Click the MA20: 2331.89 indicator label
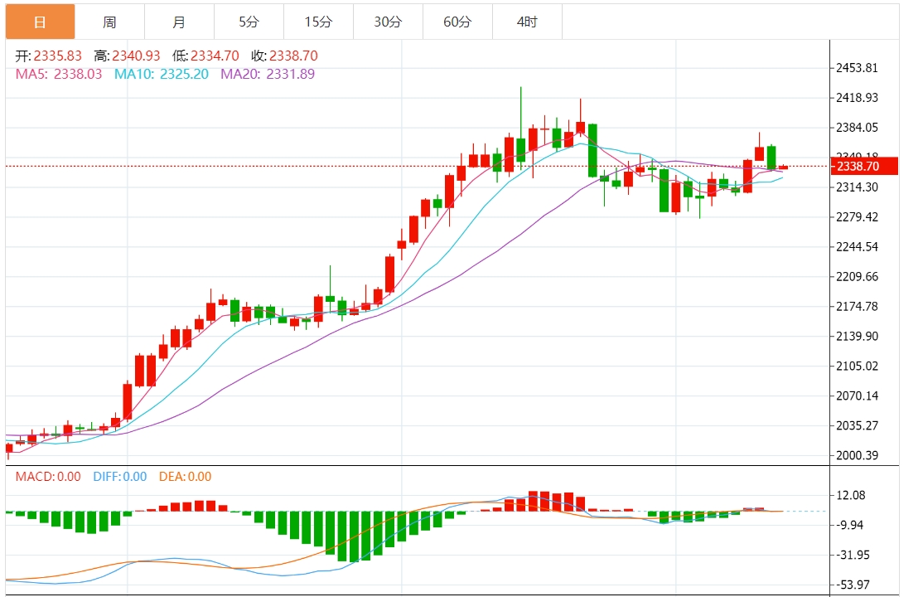This screenshot has height=597, width=923. (268, 75)
